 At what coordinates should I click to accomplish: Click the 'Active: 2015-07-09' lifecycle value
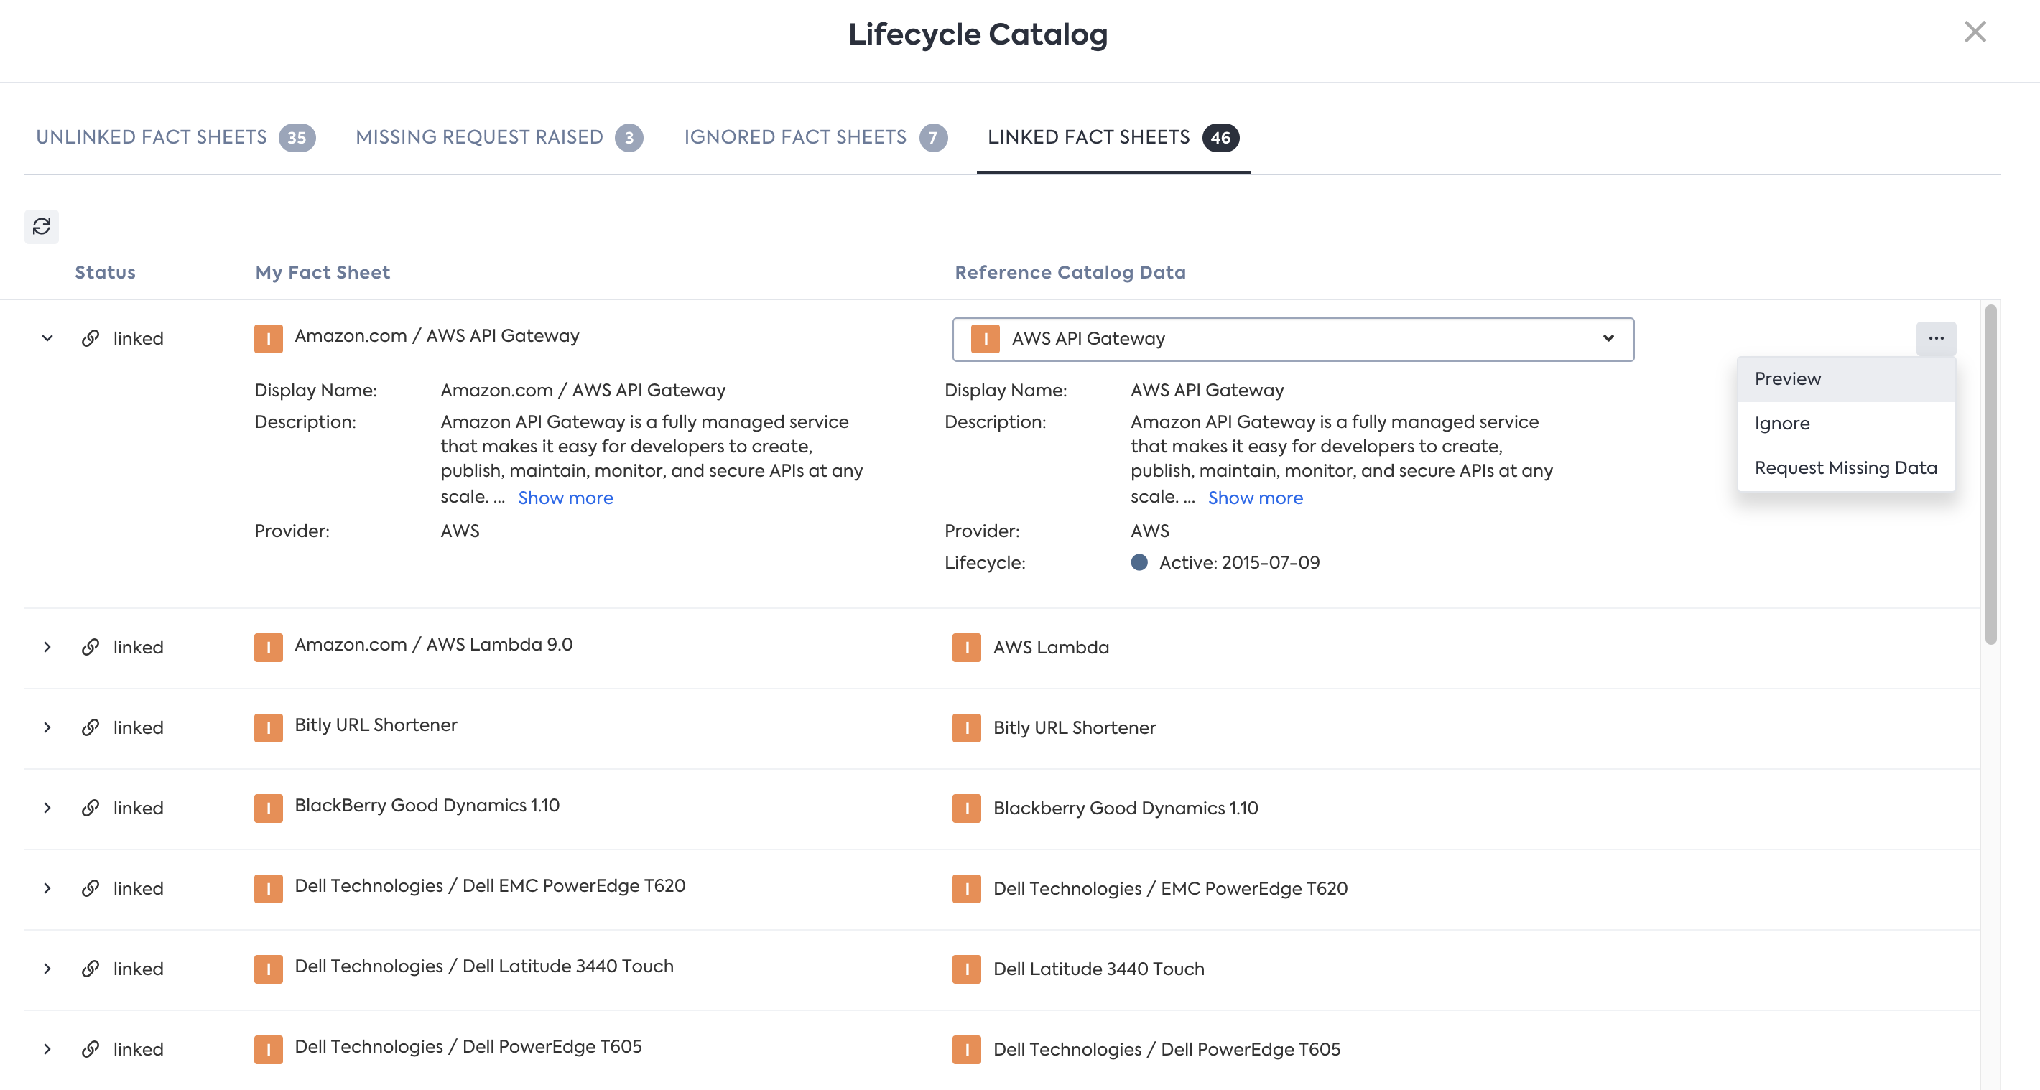coord(1239,563)
